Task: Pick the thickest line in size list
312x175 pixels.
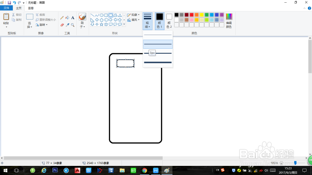Action: tap(158, 62)
